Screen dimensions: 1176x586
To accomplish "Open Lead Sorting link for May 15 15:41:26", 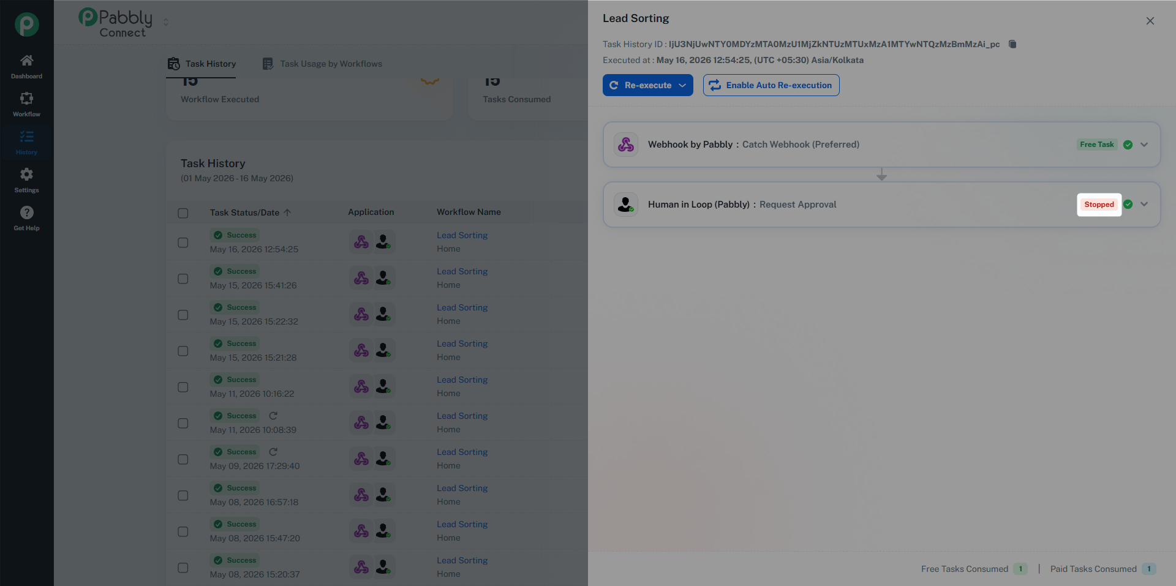I will 462,271.
